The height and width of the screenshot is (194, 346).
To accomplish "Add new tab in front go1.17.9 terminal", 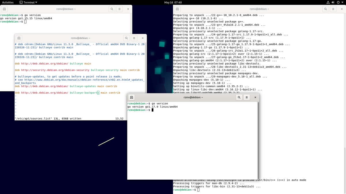I will (131, 97).
